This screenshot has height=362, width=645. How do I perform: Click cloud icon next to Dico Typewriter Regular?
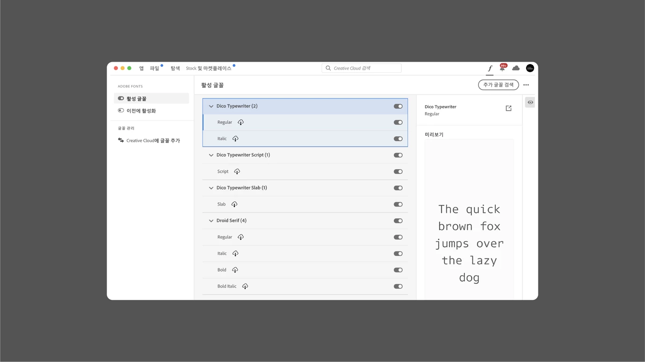240,122
